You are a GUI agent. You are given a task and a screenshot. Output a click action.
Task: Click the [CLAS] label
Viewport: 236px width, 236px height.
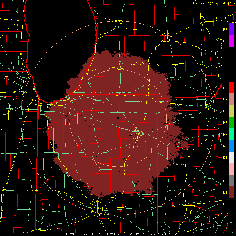(222, 18)
